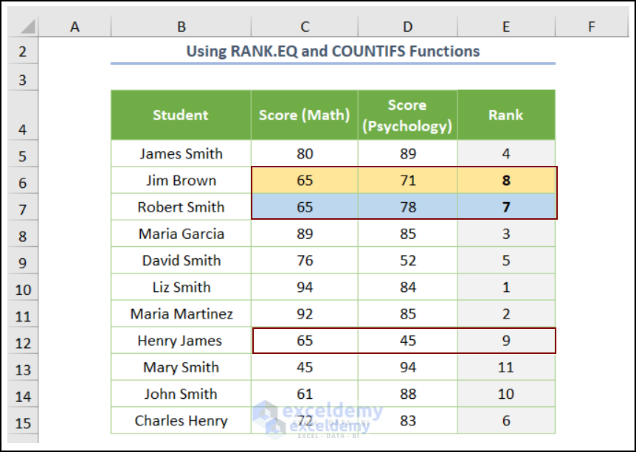Click Jim Brown's psychology score 71
Image resolution: width=636 pixels, height=452 pixels.
(407, 181)
